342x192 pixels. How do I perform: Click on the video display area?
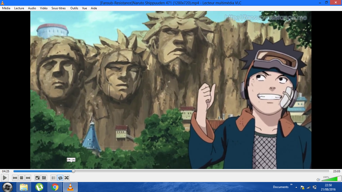(171, 90)
